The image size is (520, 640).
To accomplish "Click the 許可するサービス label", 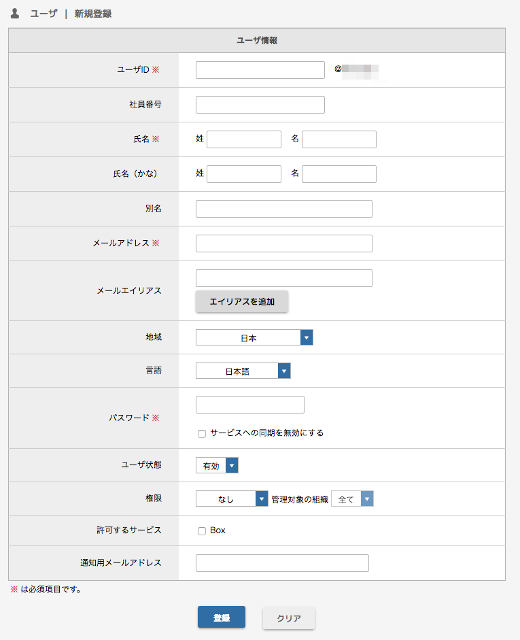I will (129, 530).
